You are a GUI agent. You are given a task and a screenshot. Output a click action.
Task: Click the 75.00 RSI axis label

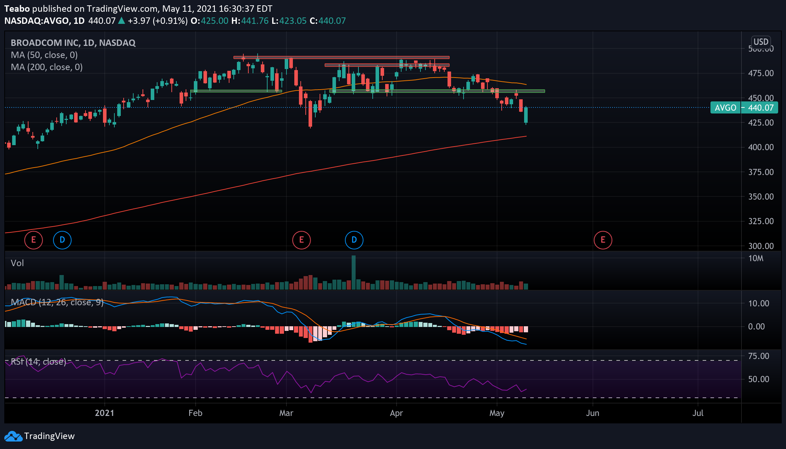point(759,356)
